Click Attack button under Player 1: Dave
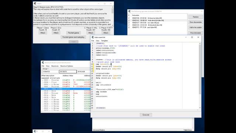 pyautogui.click(x=43, y=33)
